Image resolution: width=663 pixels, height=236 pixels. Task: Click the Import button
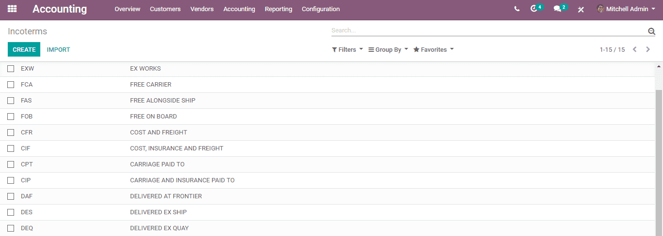pos(59,49)
